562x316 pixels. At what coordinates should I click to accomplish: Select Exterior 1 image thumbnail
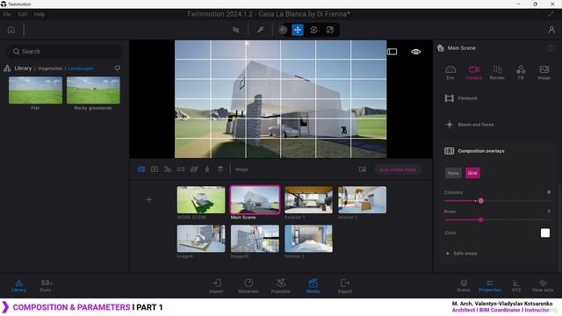[308, 199]
